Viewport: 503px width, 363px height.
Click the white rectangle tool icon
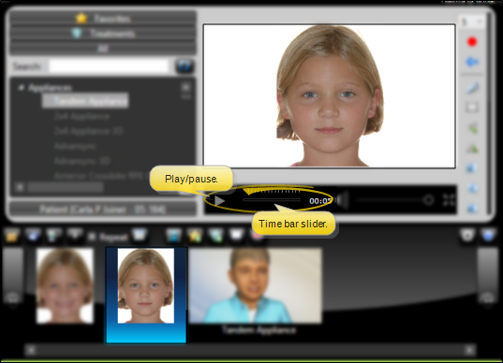[472, 108]
